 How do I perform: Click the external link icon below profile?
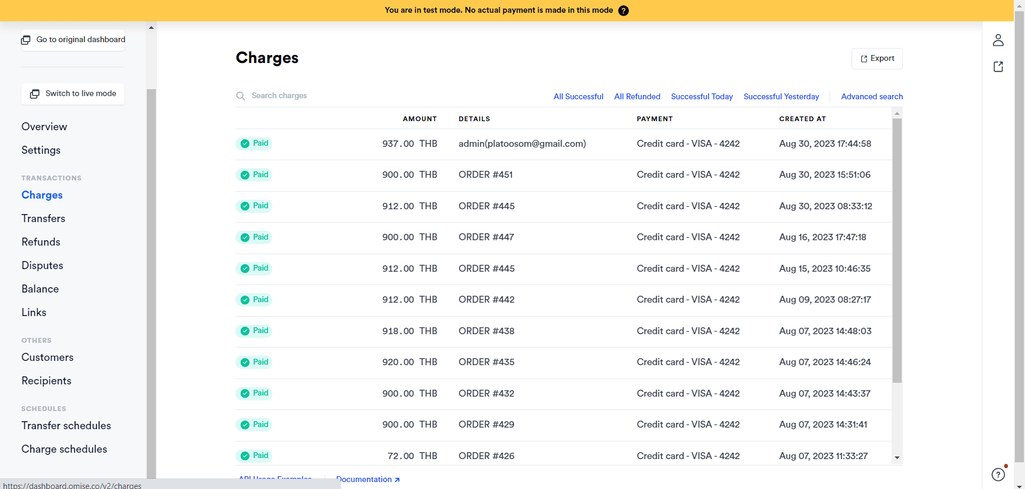[998, 67]
